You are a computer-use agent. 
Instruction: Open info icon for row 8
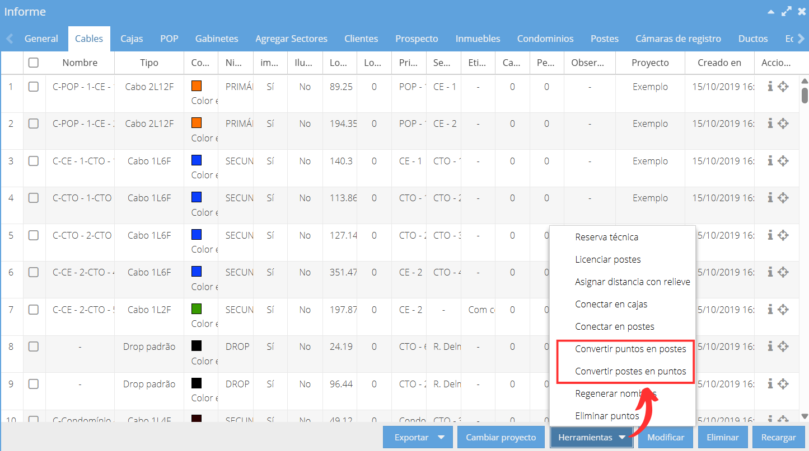(770, 346)
